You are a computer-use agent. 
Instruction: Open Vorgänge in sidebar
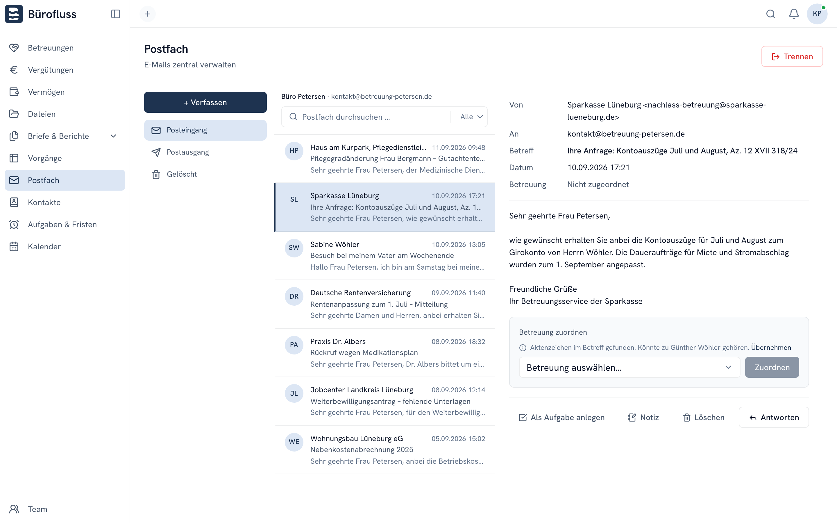click(65, 158)
